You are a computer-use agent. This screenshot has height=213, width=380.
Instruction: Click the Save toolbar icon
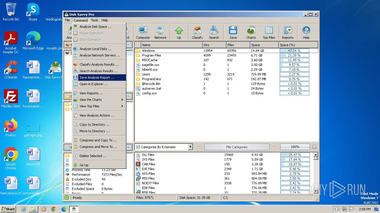(233, 33)
